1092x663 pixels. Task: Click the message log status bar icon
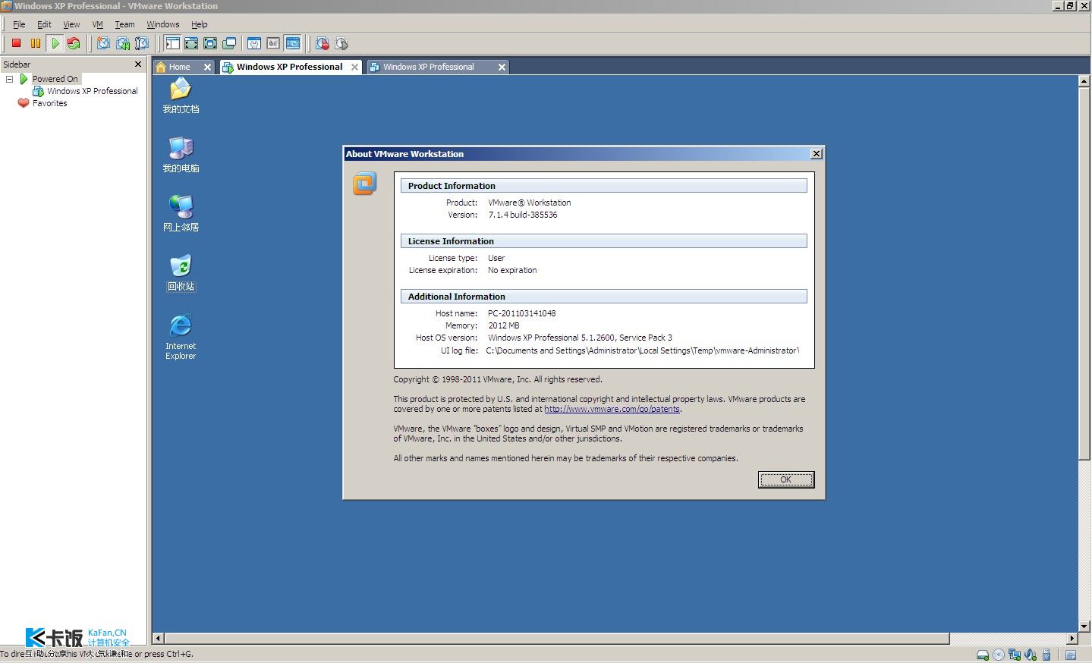tap(1071, 655)
